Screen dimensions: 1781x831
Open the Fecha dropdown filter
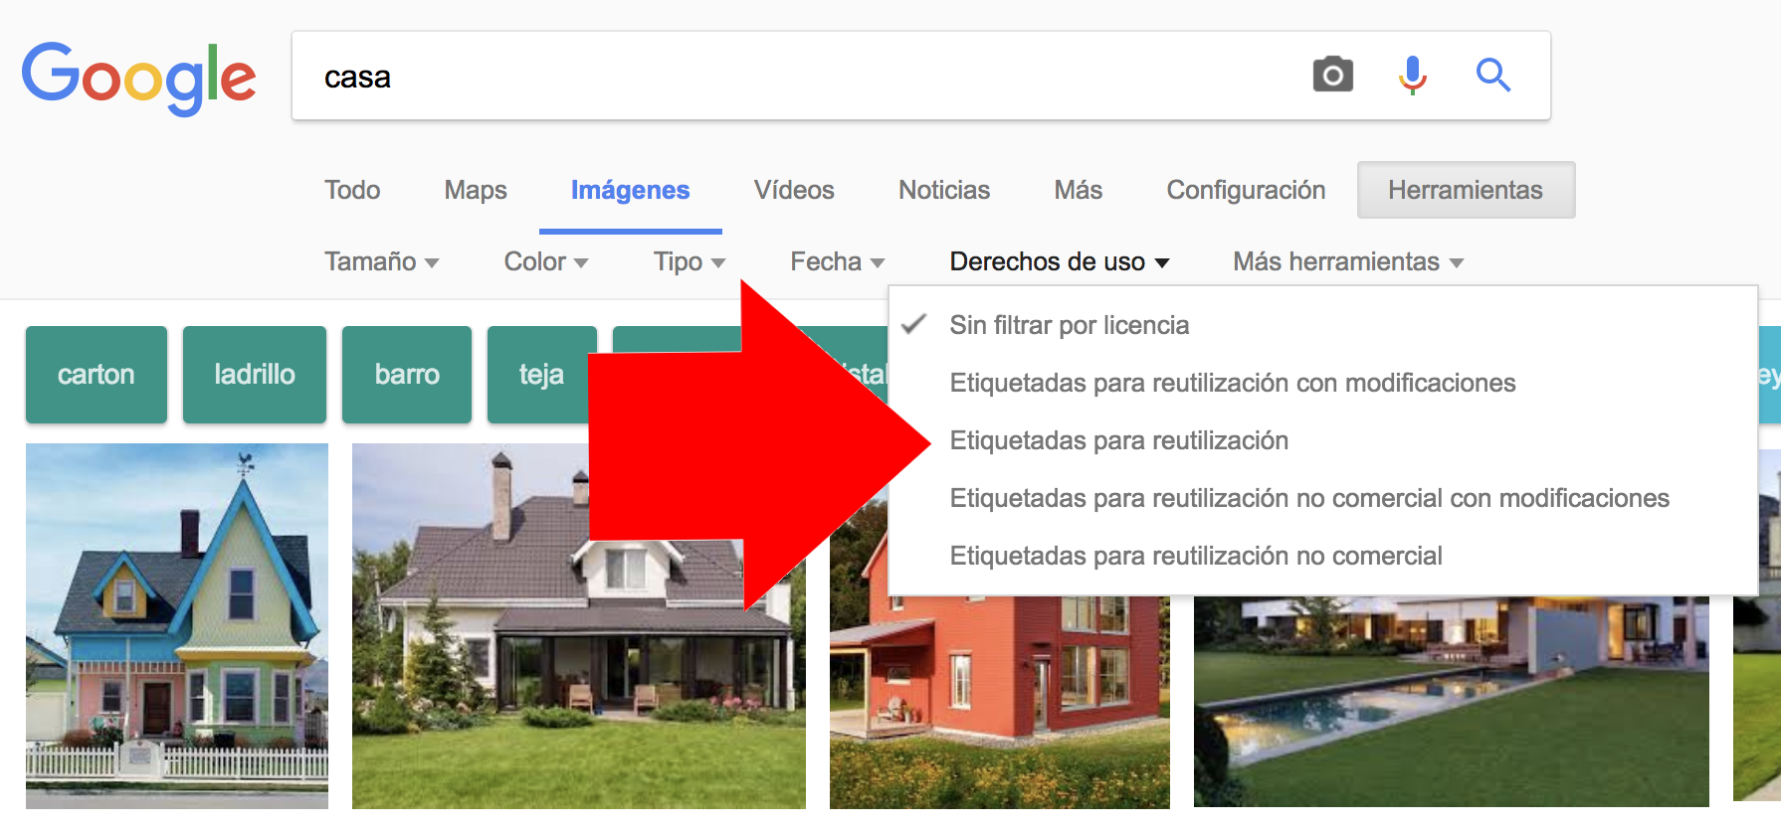point(837,261)
